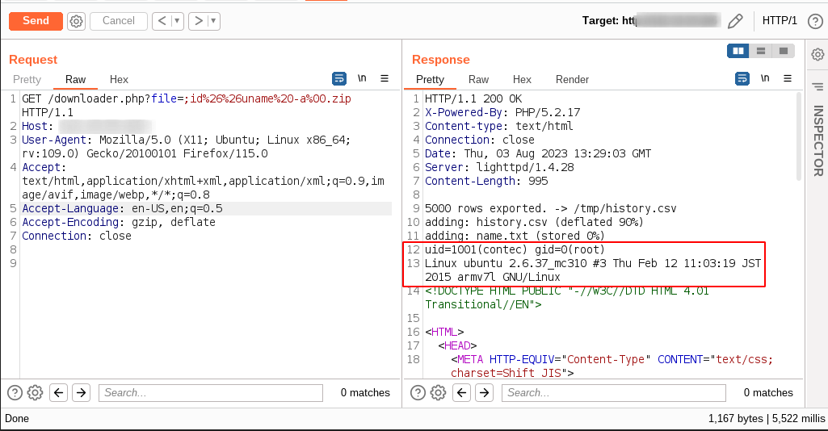Expand the INSPECTOR side panel
Screen dimensions: 828x431
coord(818,141)
